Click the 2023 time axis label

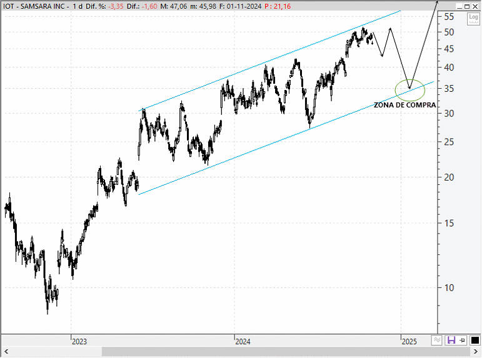click(x=79, y=341)
